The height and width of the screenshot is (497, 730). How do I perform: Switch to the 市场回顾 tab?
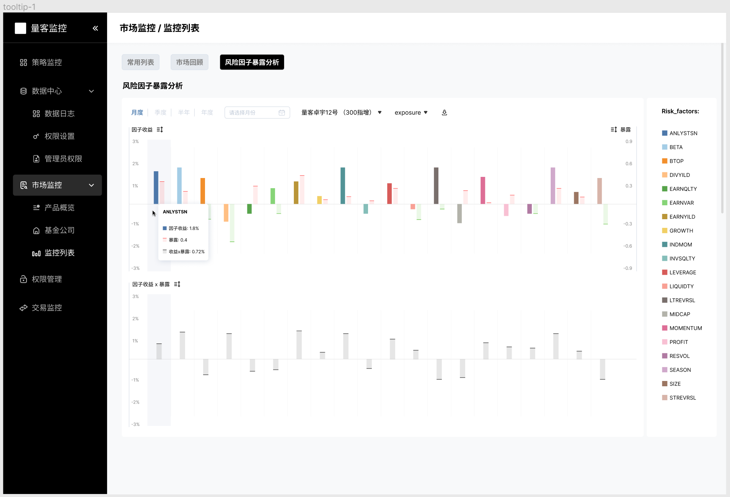(189, 62)
